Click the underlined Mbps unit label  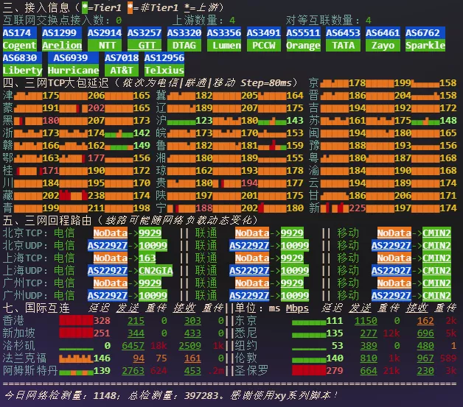pos(297,308)
